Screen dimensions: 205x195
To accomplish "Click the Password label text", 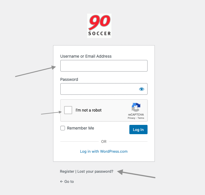I will point(69,79).
